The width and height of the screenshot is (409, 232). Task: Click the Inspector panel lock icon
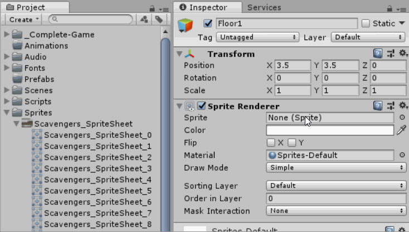389,8
